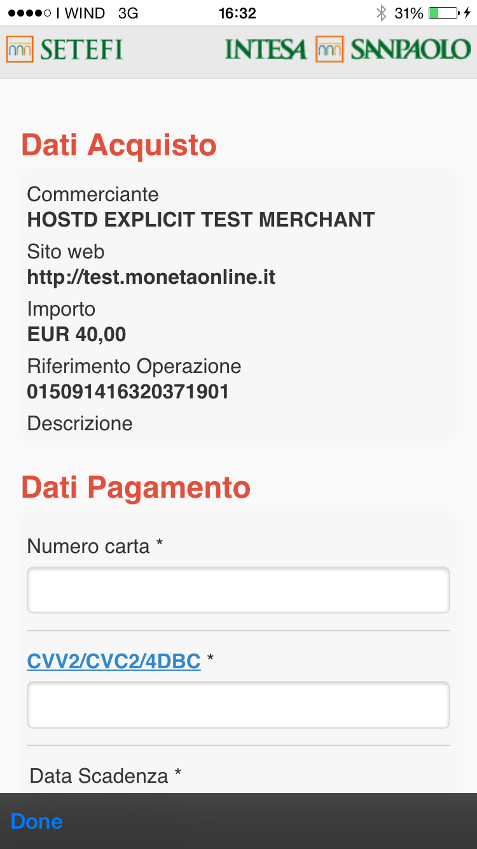Viewport: 477px width, 849px height.
Task: Tap the HOSTD EXPLICIT TEST MERCHANT name
Action: tap(201, 220)
